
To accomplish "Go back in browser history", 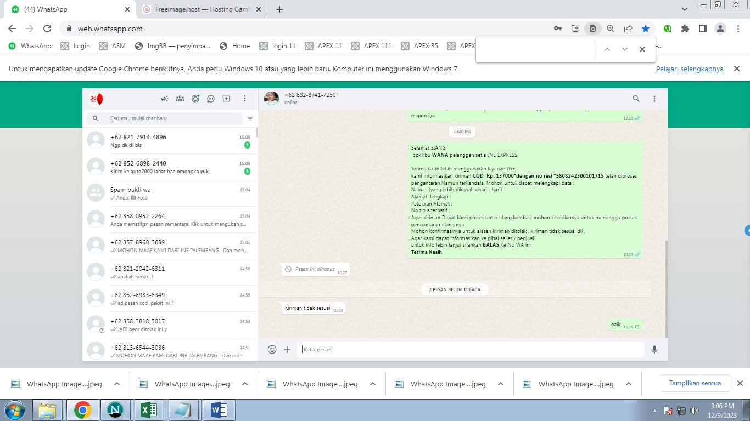I will click(12, 29).
